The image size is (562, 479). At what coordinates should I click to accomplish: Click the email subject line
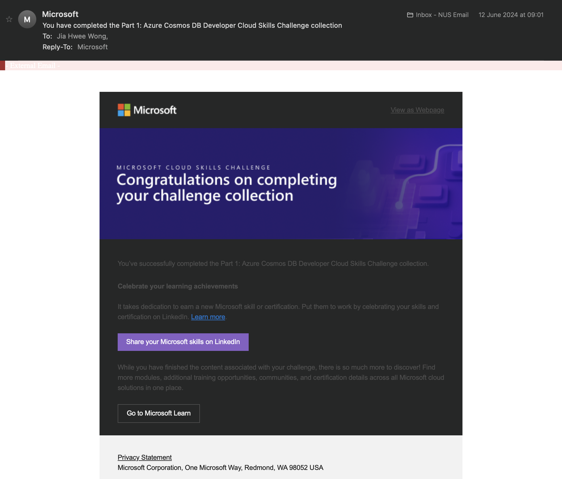pos(192,26)
